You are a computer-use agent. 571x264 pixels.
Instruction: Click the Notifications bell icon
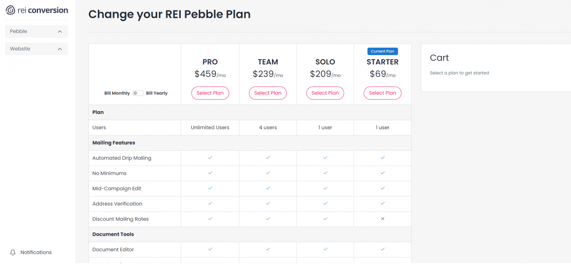pos(13,253)
